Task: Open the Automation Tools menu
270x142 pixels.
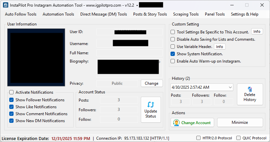Action: [x=58, y=14]
